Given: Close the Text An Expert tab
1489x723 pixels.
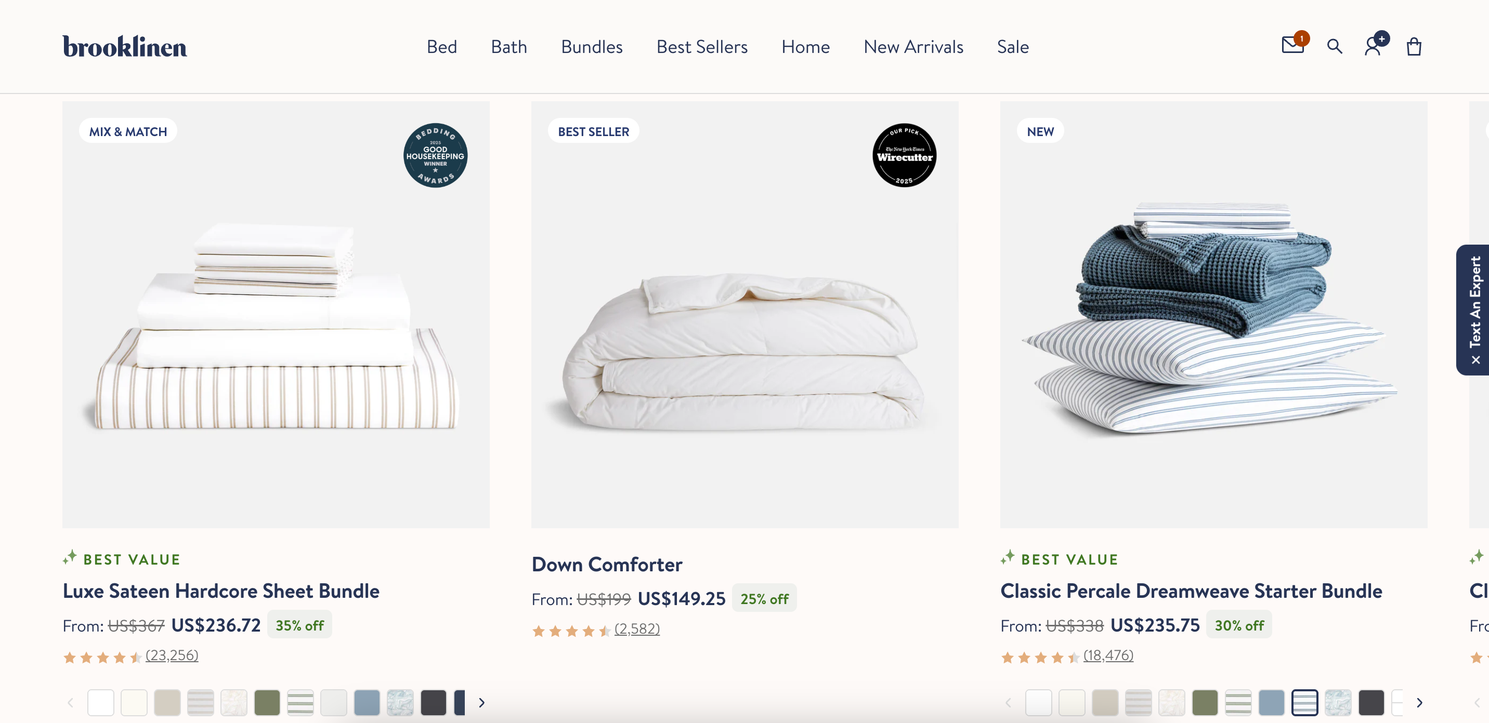Looking at the screenshot, I should [1475, 360].
